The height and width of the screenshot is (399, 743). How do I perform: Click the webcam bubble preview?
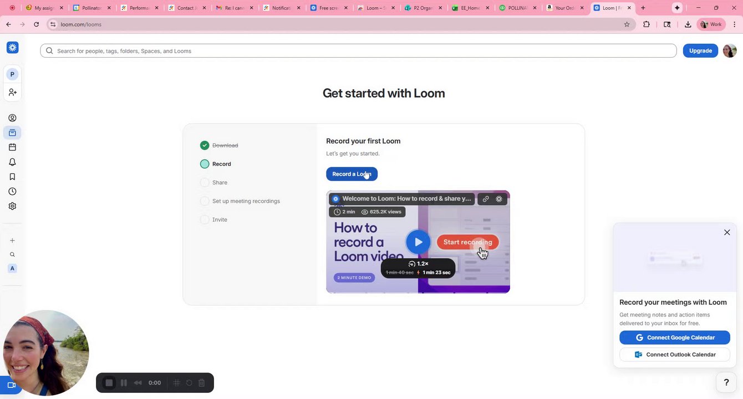tap(46, 352)
